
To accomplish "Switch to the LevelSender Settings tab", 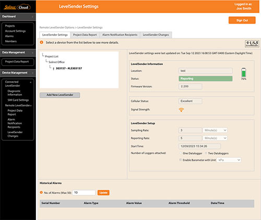I will coord(55,35).
